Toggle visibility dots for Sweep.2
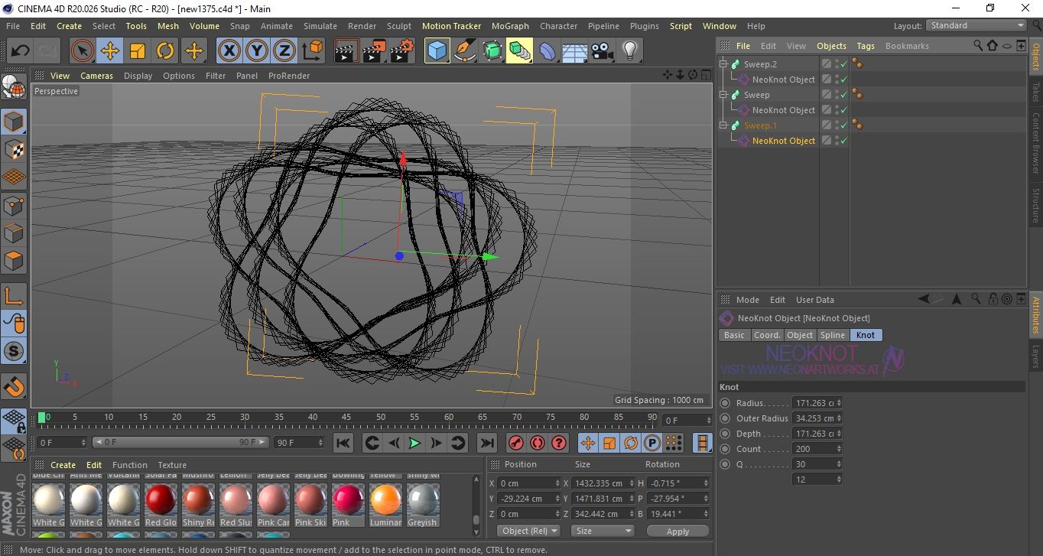The width and height of the screenshot is (1043, 556). click(837, 64)
